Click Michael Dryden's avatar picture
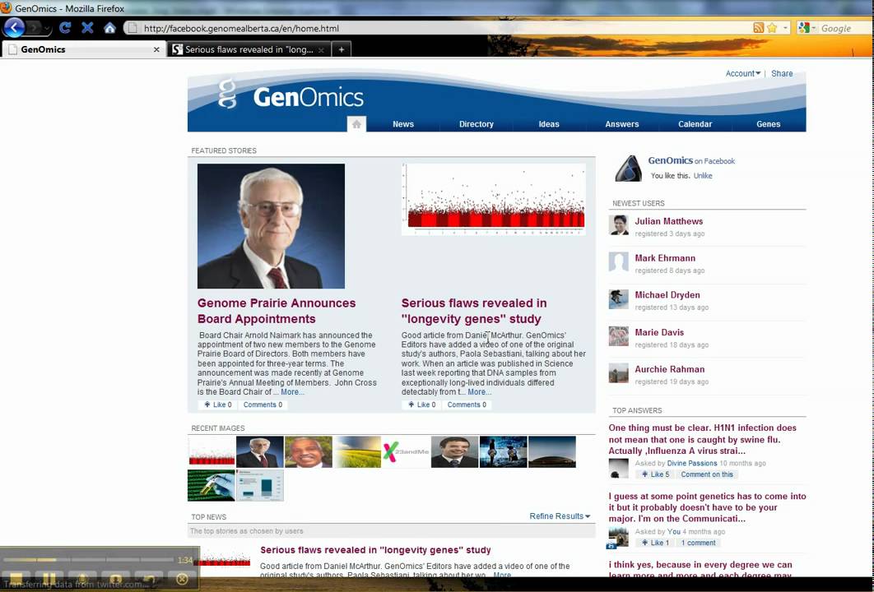874x592 pixels. pyautogui.click(x=618, y=299)
